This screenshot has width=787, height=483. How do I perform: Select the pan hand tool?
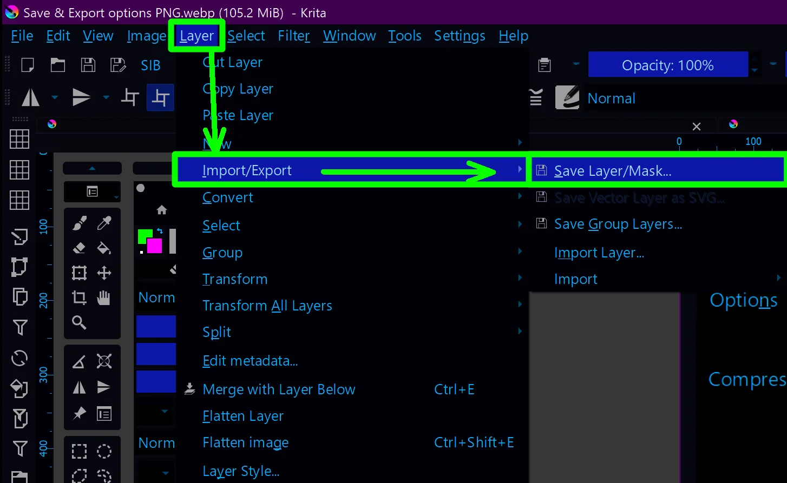[104, 297]
